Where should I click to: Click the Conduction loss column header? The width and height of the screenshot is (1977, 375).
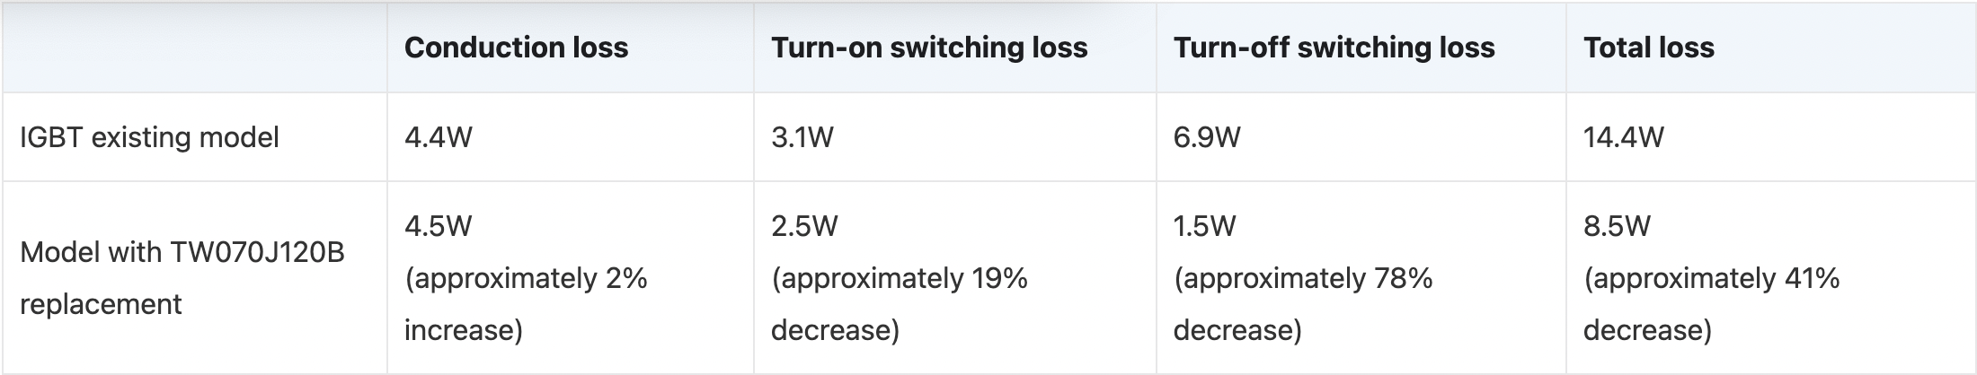[516, 48]
